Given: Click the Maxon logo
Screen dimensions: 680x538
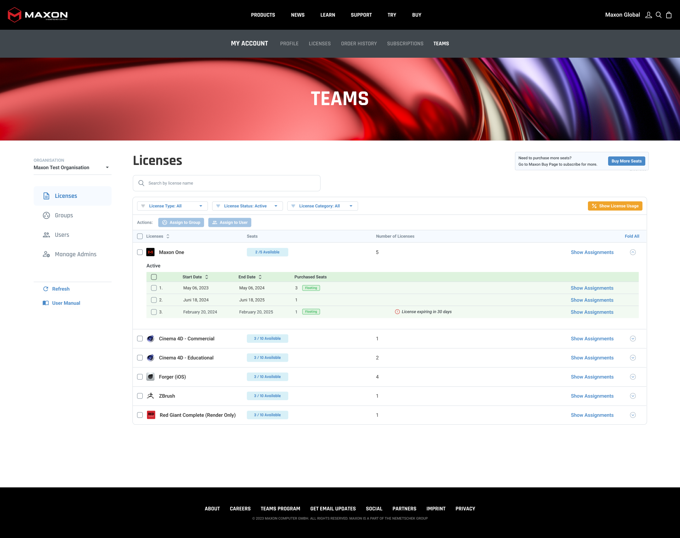Looking at the screenshot, I should tap(38, 15).
